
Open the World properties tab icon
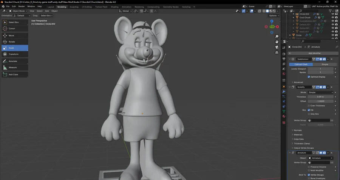284,74
